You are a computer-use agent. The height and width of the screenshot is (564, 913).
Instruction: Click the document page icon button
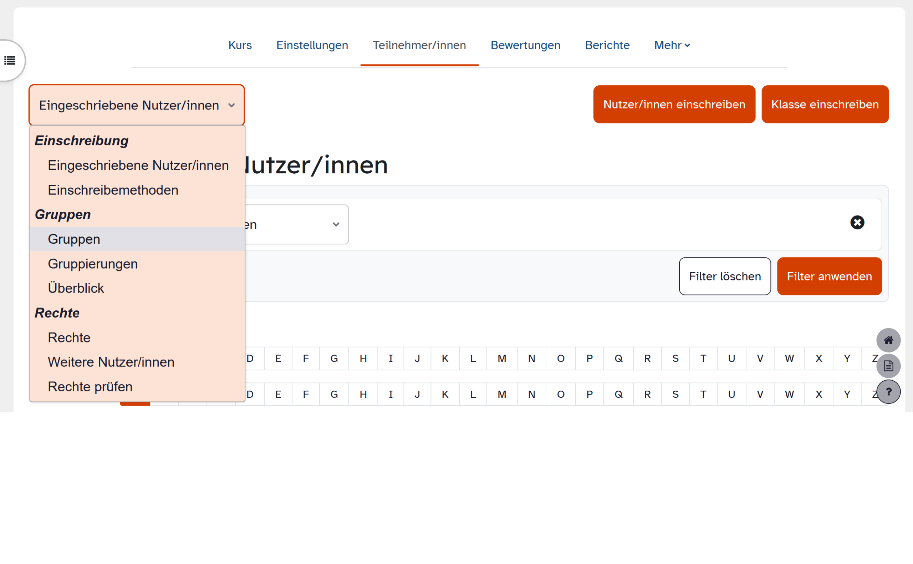coord(888,366)
